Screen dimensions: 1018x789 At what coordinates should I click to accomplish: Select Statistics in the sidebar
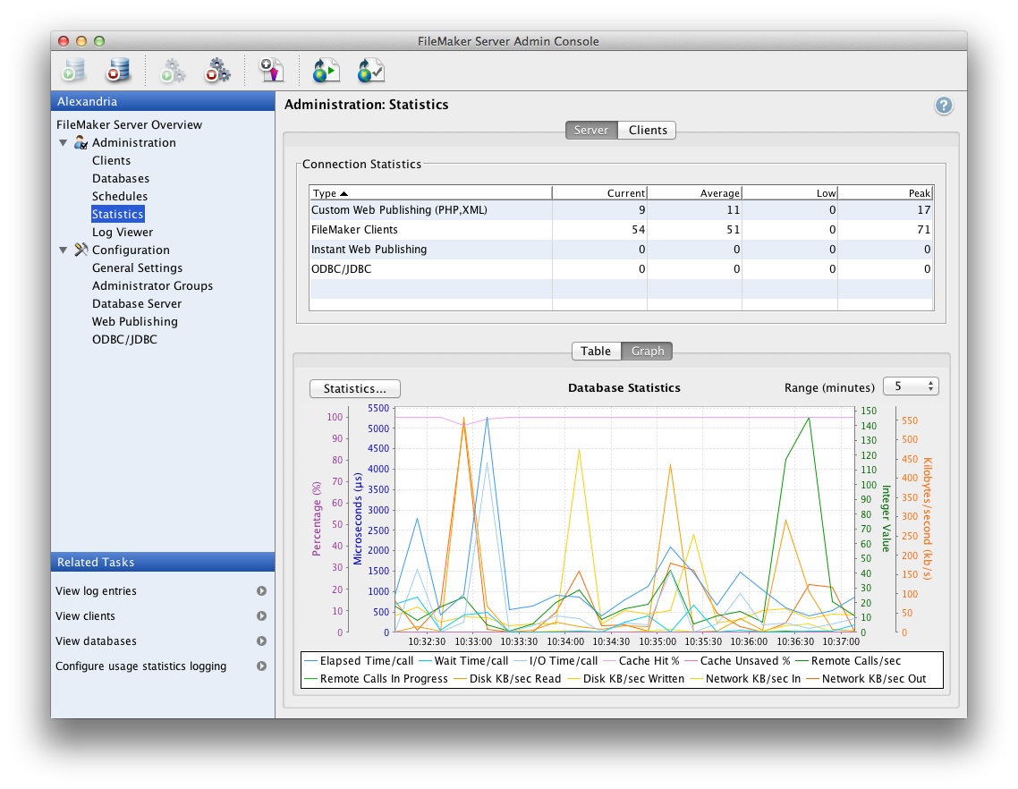(117, 214)
